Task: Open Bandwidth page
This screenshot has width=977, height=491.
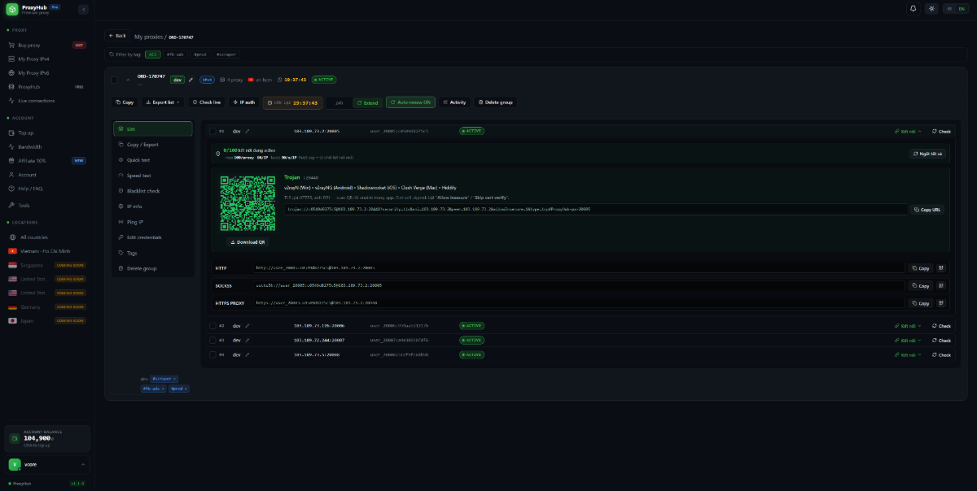Action: [x=46, y=146]
